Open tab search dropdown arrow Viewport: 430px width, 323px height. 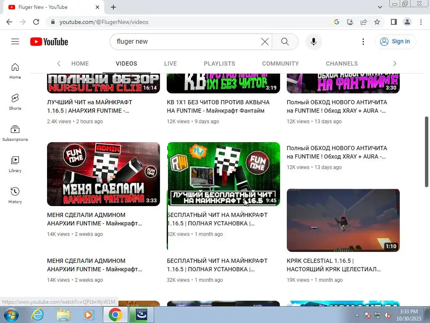coord(380,7)
